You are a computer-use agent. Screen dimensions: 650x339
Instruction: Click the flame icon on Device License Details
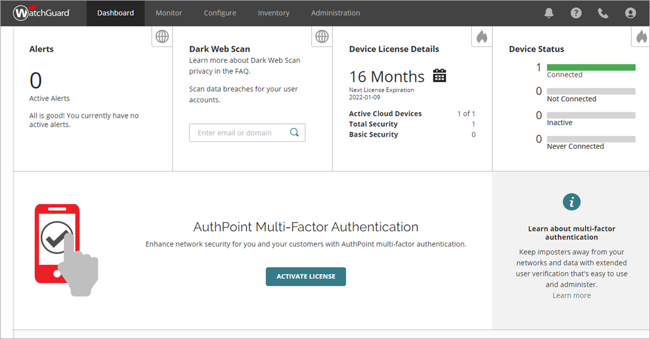482,36
